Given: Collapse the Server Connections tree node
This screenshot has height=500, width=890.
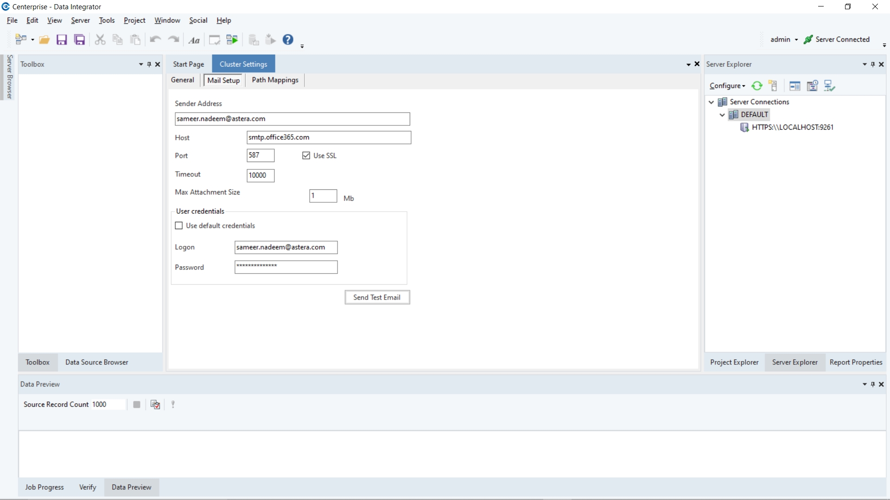Looking at the screenshot, I should (x=712, y=102).
